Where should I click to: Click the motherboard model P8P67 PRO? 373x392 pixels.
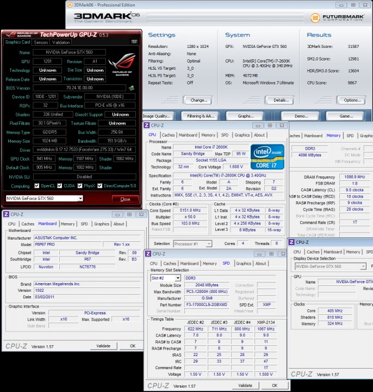pyautogui.click(x=68, y=244)
